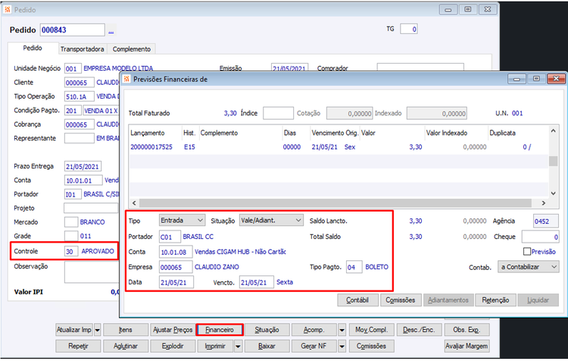This screenshot has width=568, height=361.
Task: Open the Situação dropdown showing Vale/Adiant.
Action: coord(271,220)
